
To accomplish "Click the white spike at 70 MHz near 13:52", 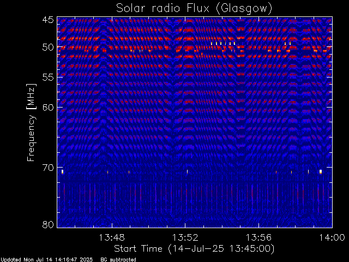I will tap(187, 171).
